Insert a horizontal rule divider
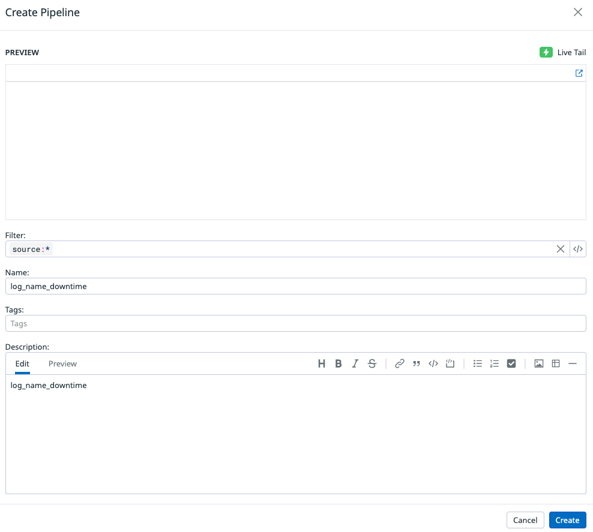593x532 pixels. click(573, 363)
